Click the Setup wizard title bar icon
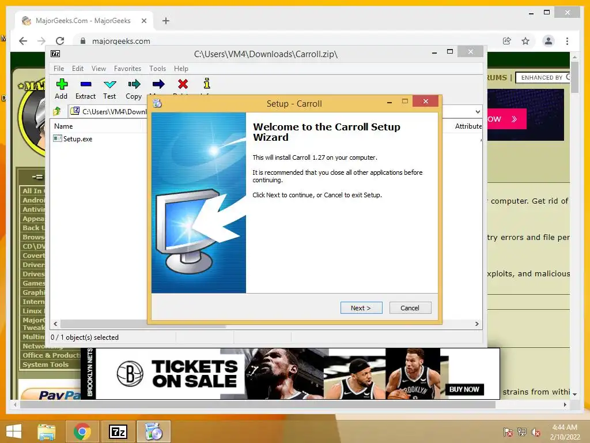Image resolution: width=590 pixels, height=443 pixels. [x=157, y=103]
